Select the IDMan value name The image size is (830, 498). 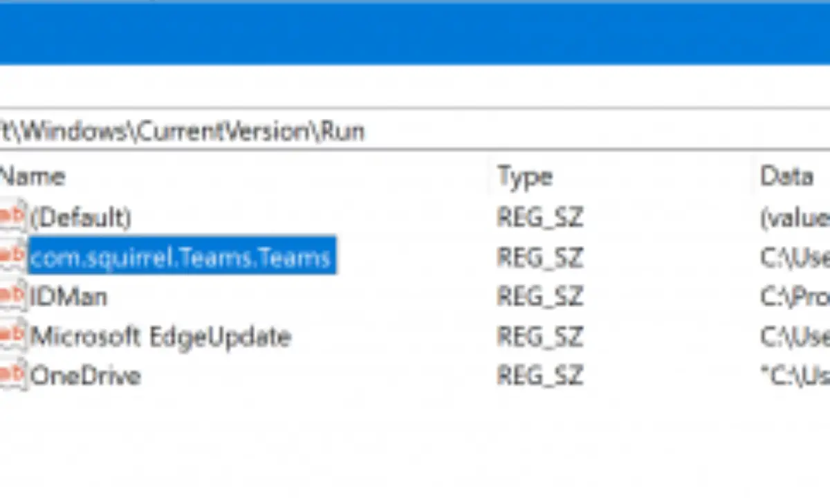tap(68, 297)
